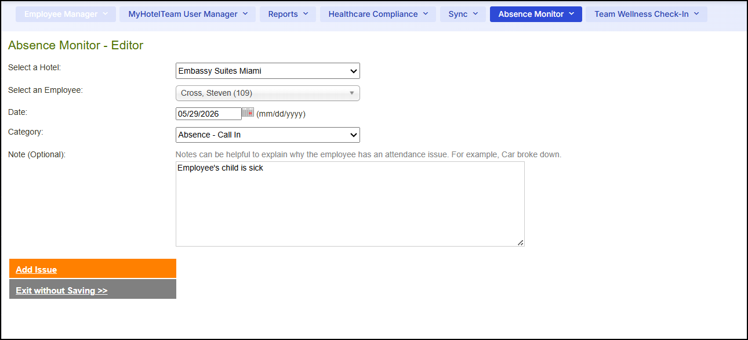This screenshot has height=340, width=748.
Task: Click the Absence Monitor - Editor heading
Action: tap(75, 45)
